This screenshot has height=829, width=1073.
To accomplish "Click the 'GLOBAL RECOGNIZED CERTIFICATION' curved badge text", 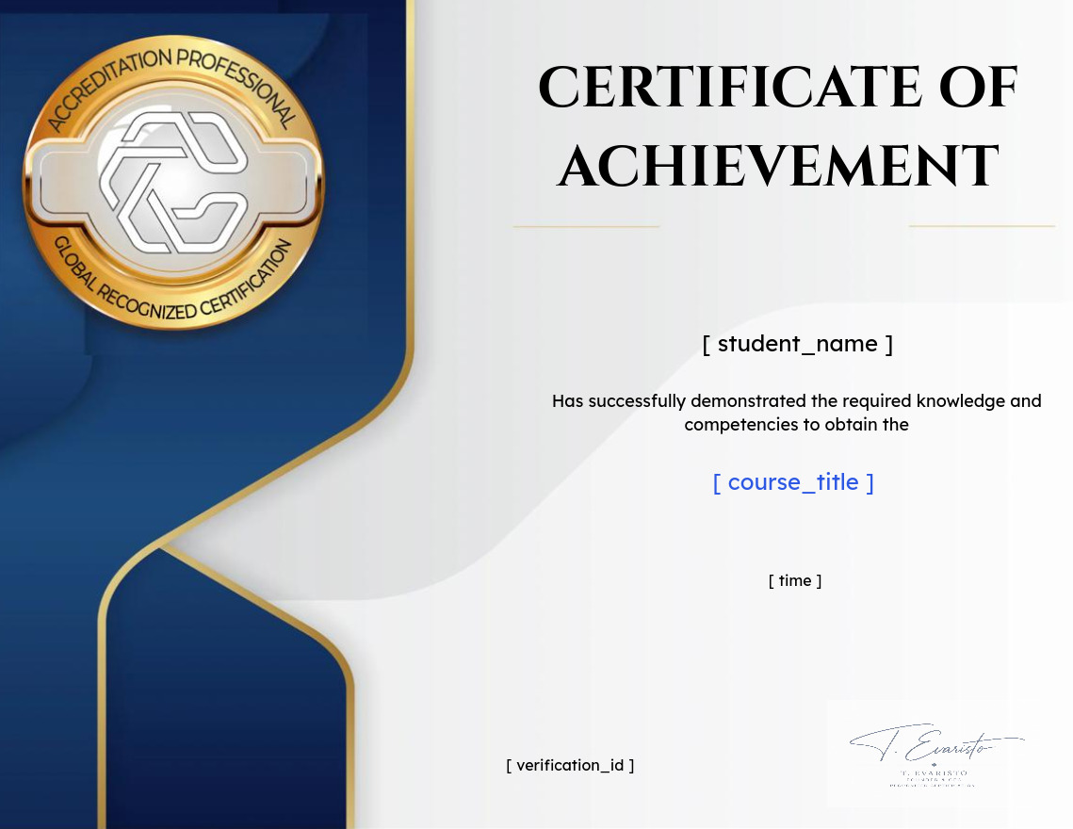I will [172, 286].
